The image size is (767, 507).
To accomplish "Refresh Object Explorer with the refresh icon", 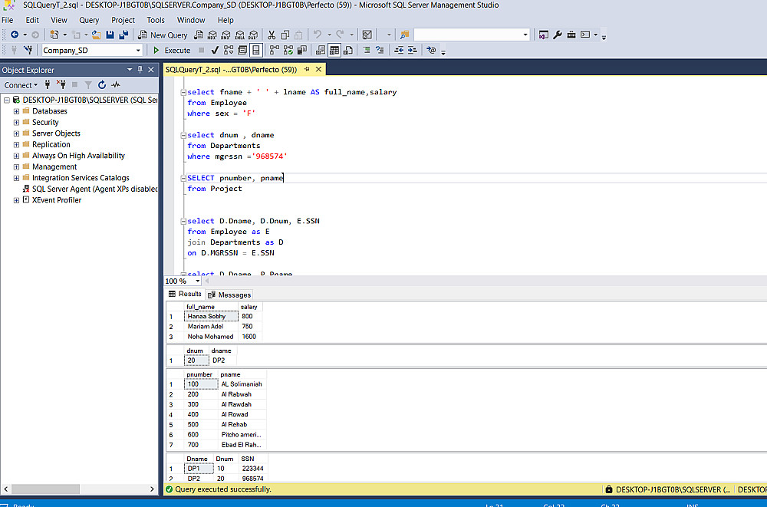I will point(101,85).
